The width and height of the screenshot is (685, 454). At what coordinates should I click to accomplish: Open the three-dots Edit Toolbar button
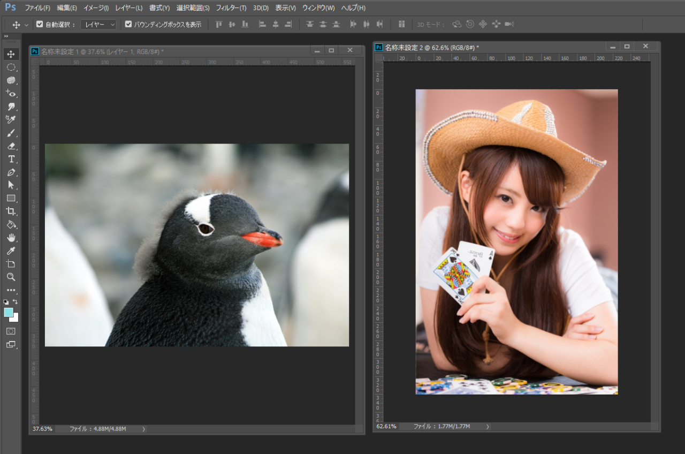pyautogui.click(x=11, y=290)
